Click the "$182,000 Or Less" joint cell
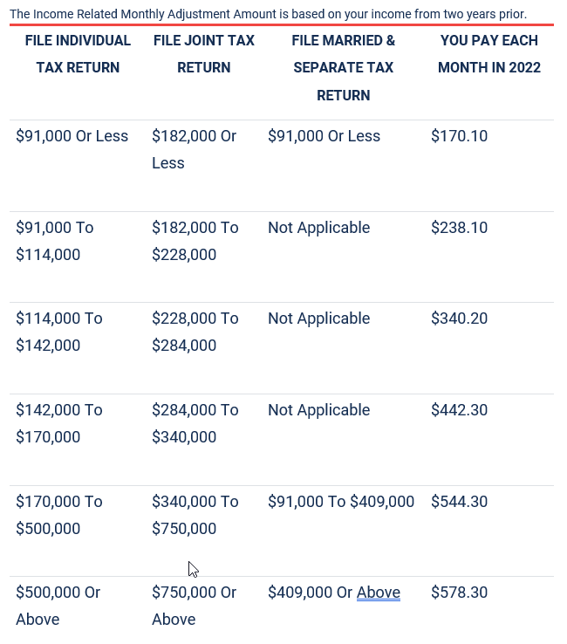This screenshot has height=644, width=567. (194, 149)
